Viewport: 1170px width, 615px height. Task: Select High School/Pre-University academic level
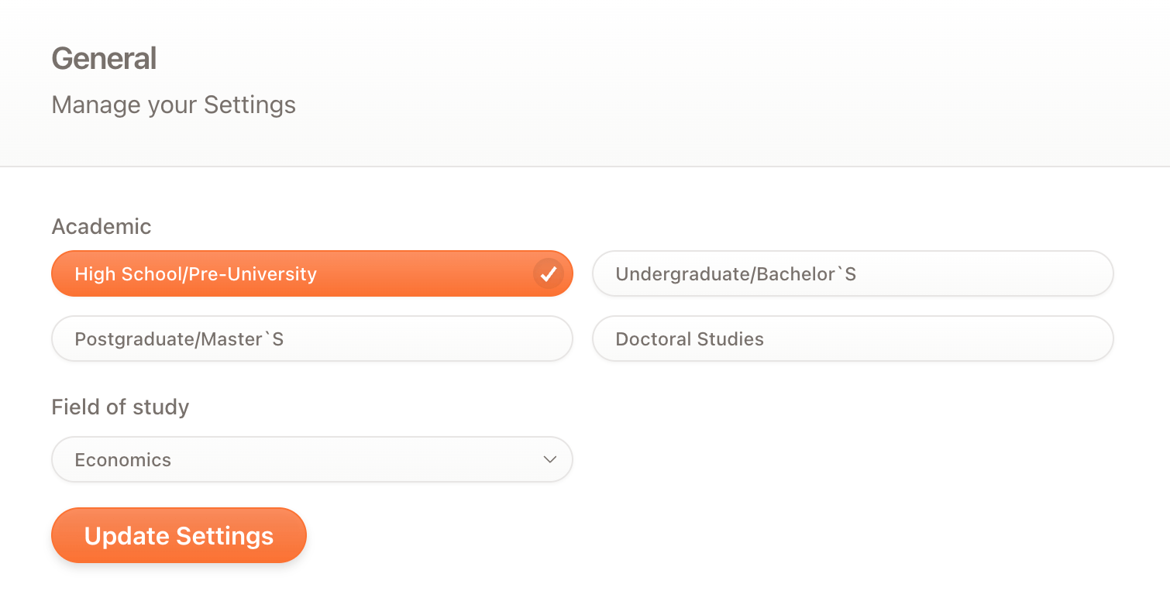[x=312, y=273]
